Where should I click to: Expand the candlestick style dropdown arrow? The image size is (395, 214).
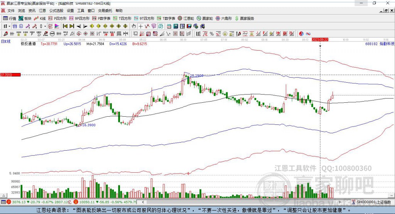pos(45,26)
